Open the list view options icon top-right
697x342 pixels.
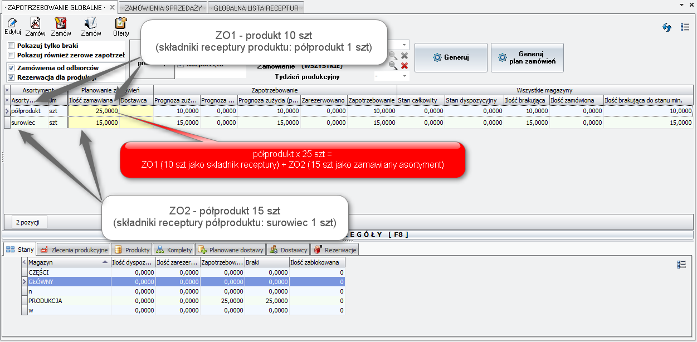tap(685, 27)
